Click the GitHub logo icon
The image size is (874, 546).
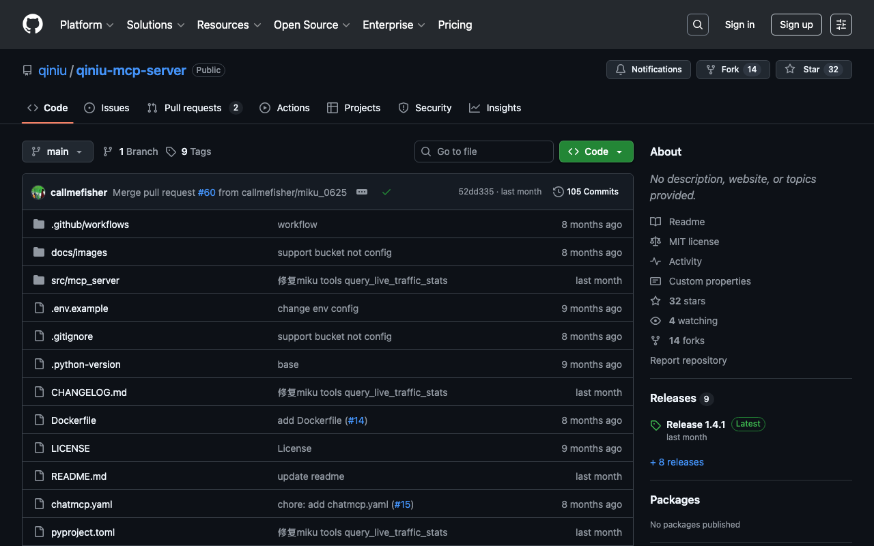click(33, 25)
